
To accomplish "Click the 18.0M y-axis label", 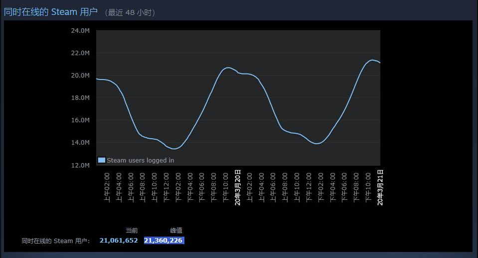I will pos(80,97).
